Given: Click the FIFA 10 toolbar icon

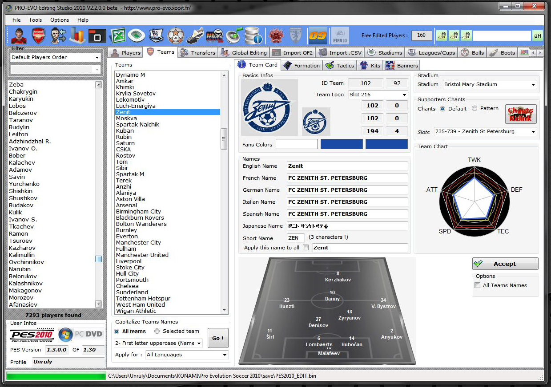Looking at the screenshot, I should click(340, 36).
